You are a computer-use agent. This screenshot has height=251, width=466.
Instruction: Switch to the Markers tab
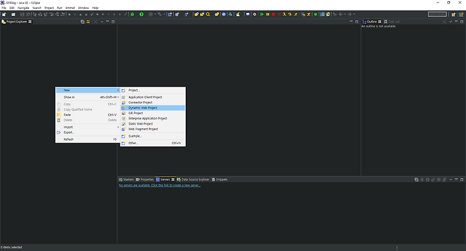pos(126,179)
